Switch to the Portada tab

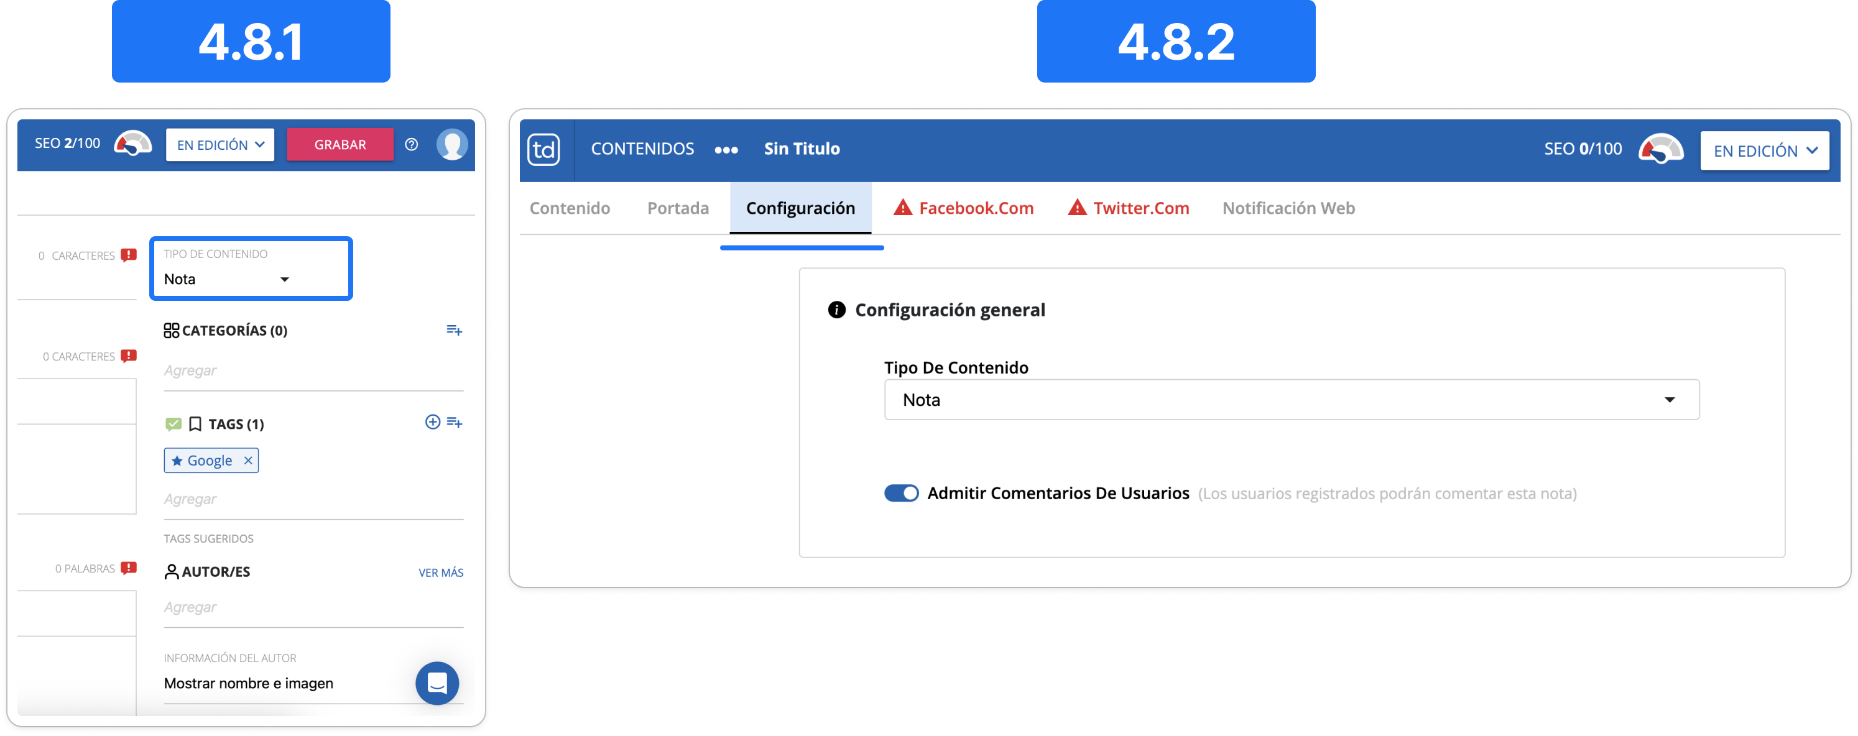click(x=677, y=208)
